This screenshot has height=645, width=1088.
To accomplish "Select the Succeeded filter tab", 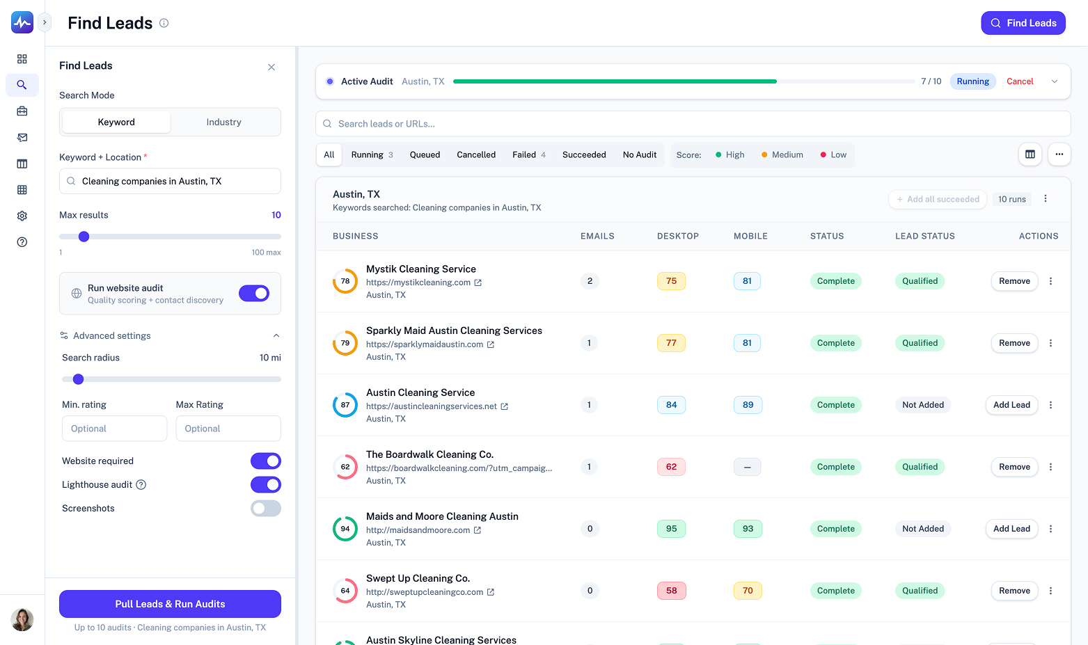I will point(584,154).
